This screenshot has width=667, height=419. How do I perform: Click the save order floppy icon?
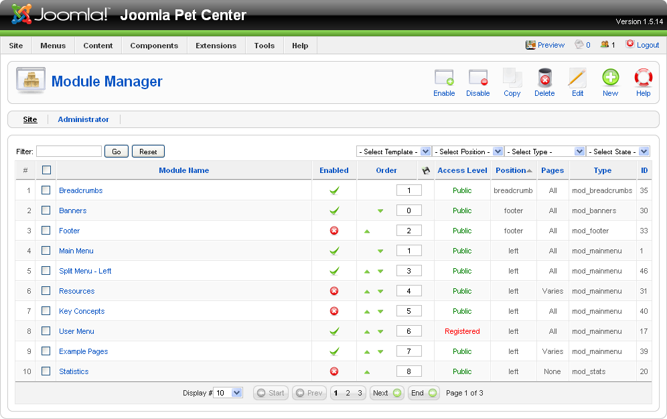[x=426, y=170]
